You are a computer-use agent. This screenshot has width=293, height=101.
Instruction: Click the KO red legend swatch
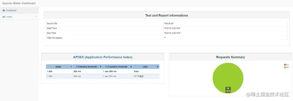coord(285,65)
